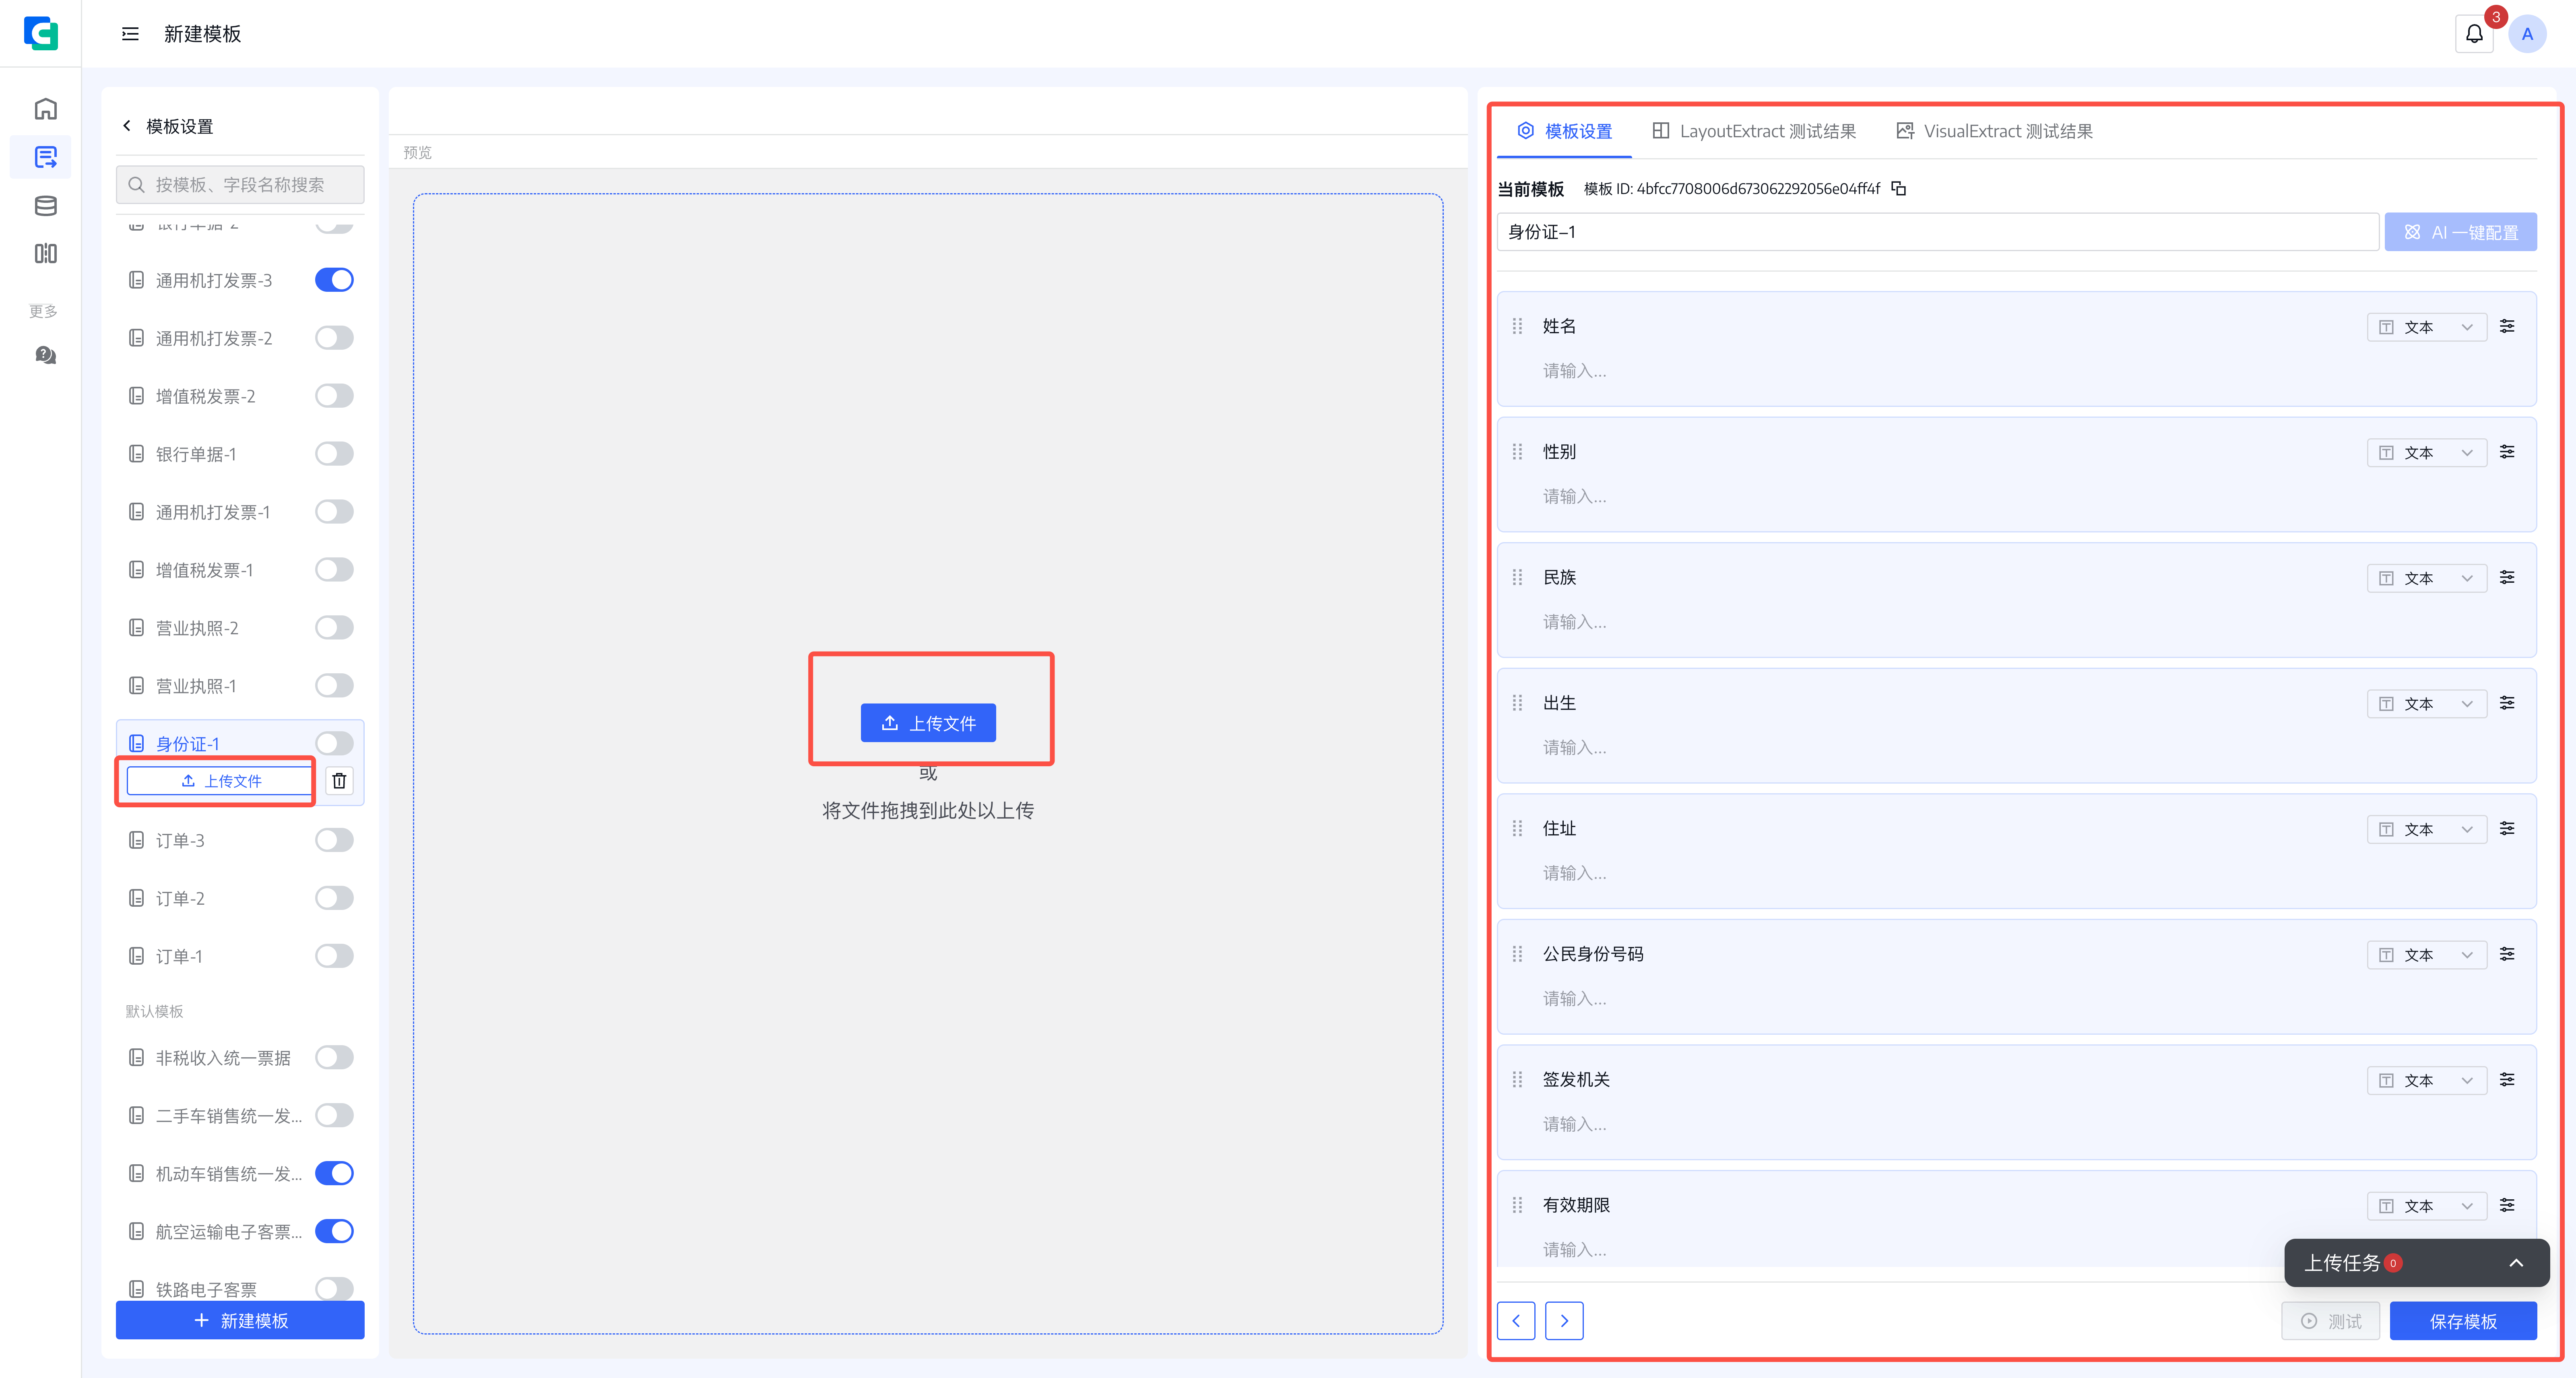Expand the 上传任务 panel

[2516, 1263]
